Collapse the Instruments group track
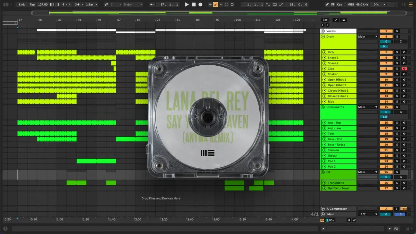Screen dimensions: 416x234 (x=323, y=107)
